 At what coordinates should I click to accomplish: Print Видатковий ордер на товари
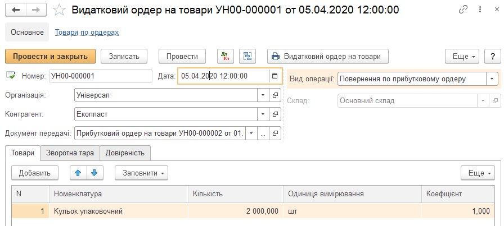pyautogui.click(x=328, y=57)
